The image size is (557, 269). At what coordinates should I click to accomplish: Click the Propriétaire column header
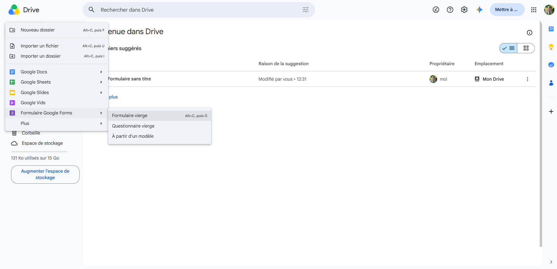point(442,64)
